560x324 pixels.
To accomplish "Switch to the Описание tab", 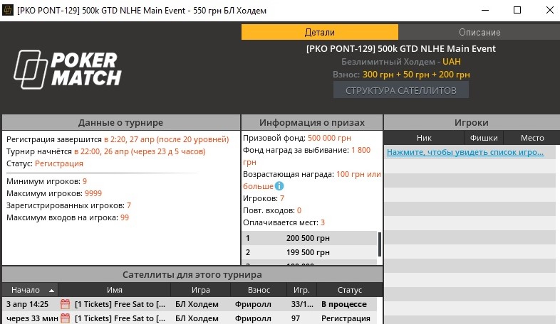I will pyautogui.click(x=479, y=32).
